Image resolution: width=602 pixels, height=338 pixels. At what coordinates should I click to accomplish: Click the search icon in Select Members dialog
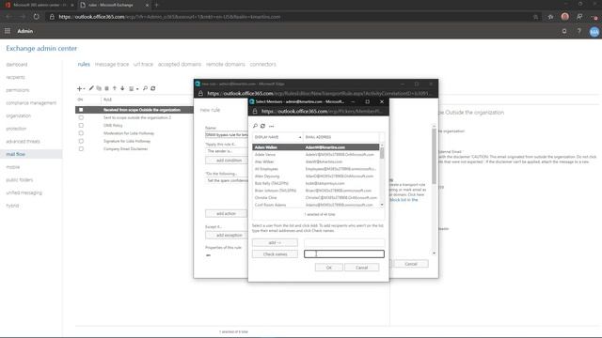point(255,126)
